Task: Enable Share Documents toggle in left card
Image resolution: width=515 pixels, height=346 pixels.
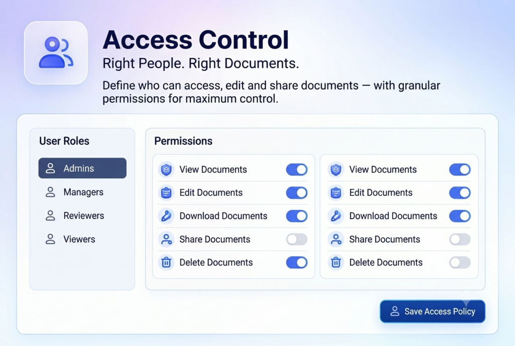Action: point(297,239)
